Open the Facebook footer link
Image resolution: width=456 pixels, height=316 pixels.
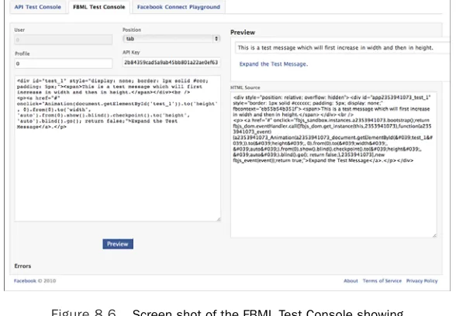(x=25, y=281)
